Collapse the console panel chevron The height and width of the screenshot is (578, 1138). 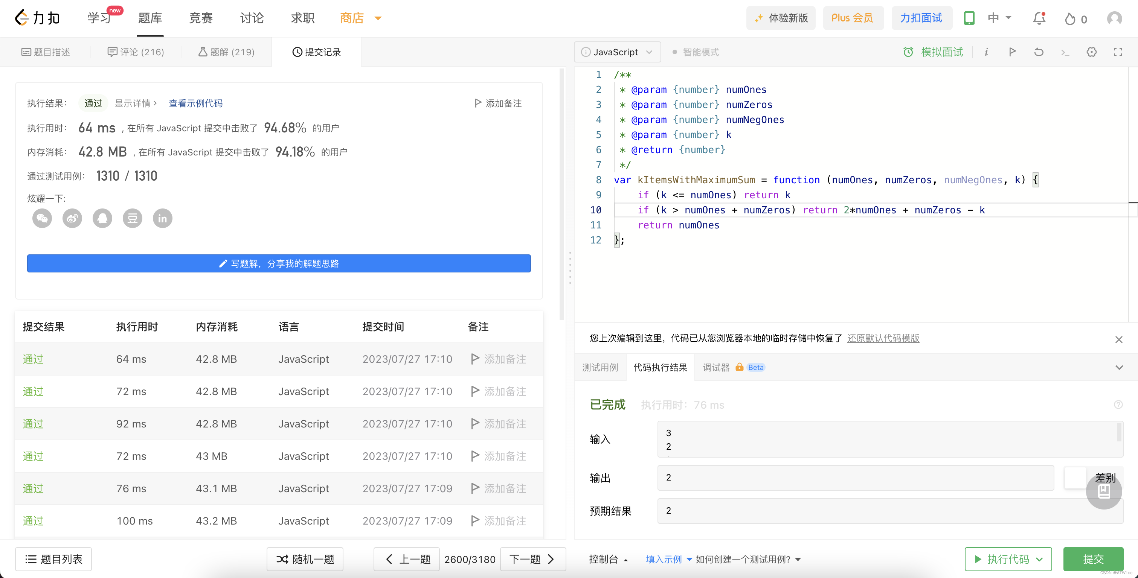pos(1118,367)
